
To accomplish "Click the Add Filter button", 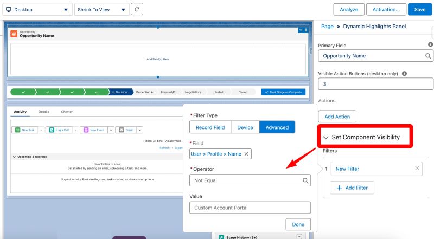I will coord(352,188).
